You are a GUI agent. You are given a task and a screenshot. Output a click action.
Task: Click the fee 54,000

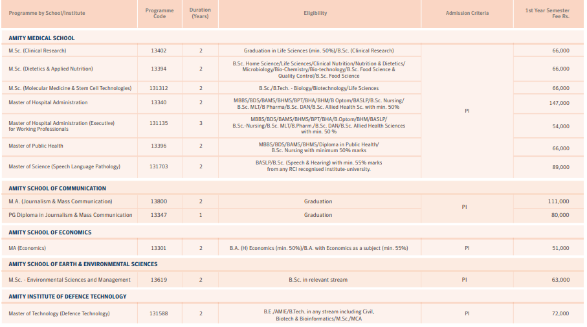click(561, 127)
